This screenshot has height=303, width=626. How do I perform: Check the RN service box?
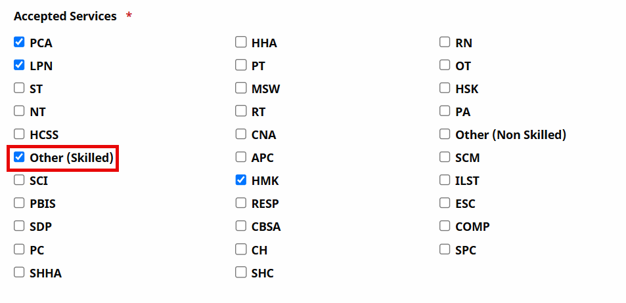coord(445,43)
